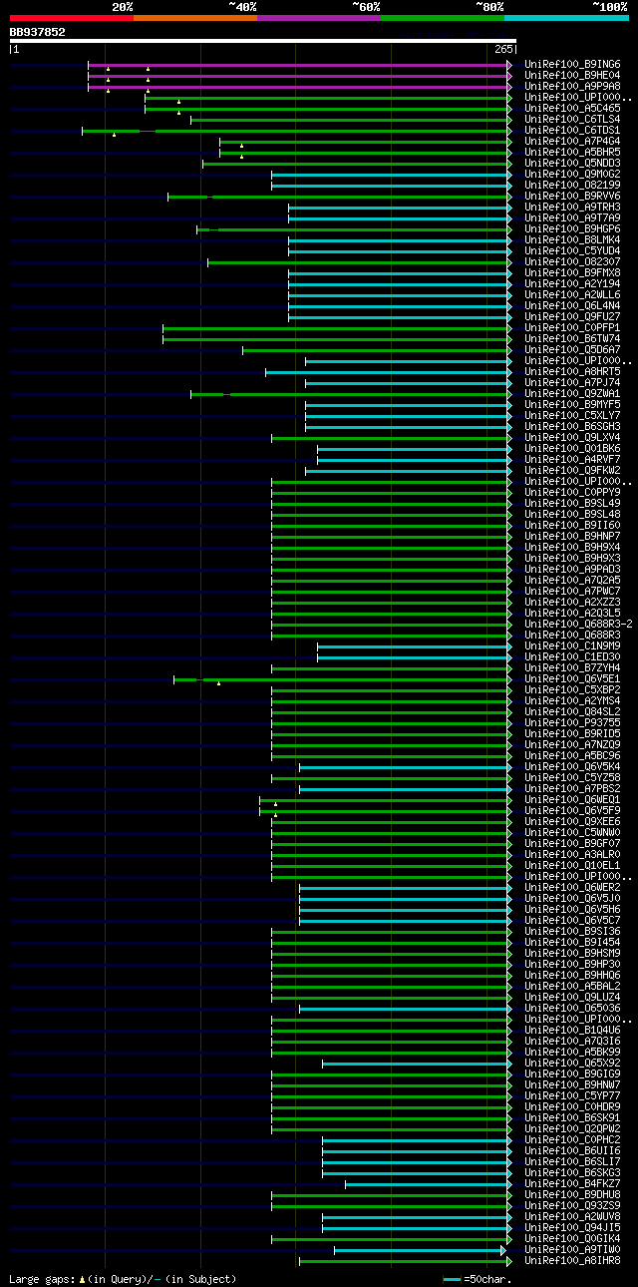Select label UniRef100_Q9M0G2
Screen dimensions: 638x1287
point(572,175)
